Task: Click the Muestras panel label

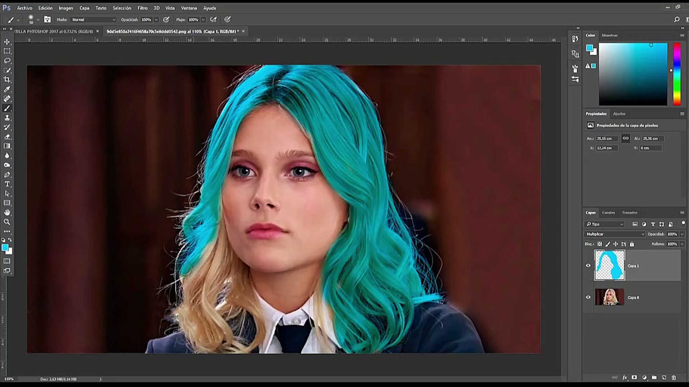Action: (611, 35)
